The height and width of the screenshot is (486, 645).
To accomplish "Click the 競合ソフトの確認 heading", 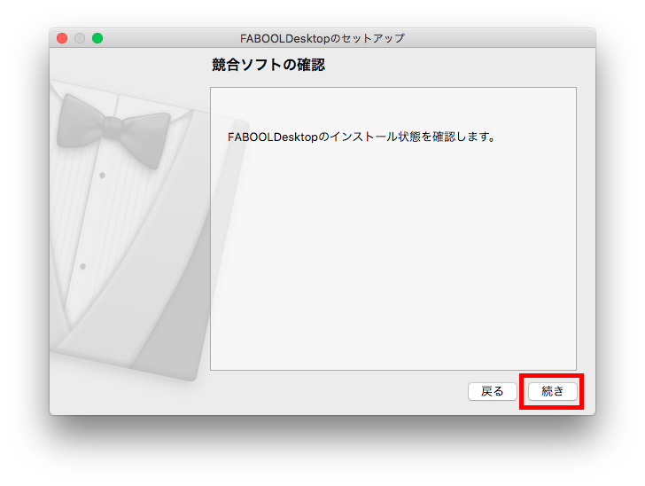I will coord(268,65).
